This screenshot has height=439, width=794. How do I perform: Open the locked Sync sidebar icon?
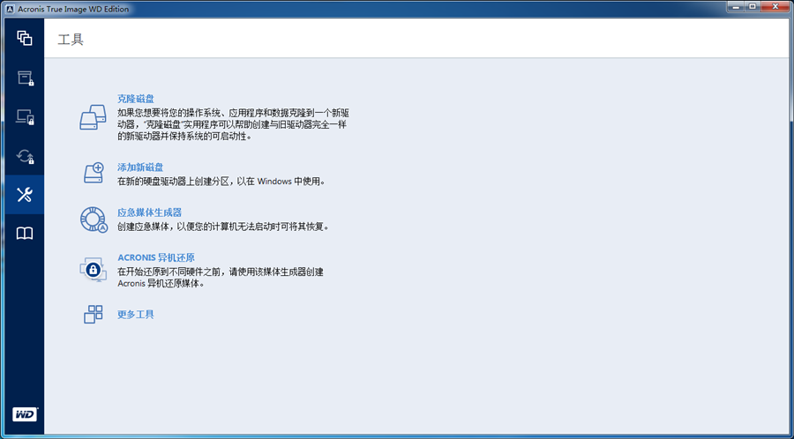(24, 156)
